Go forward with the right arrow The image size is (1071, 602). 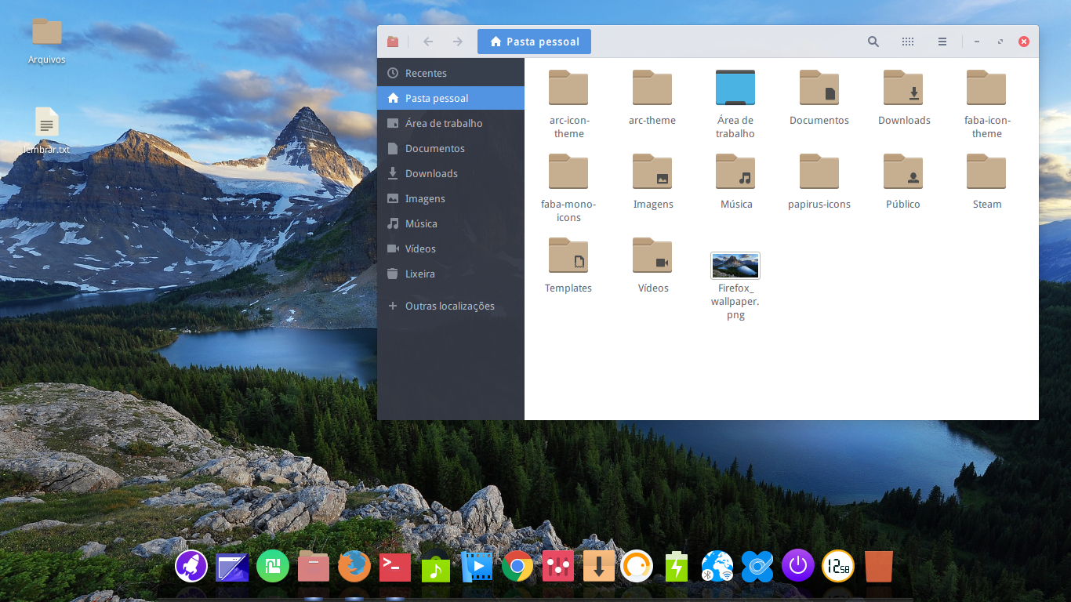457,42
